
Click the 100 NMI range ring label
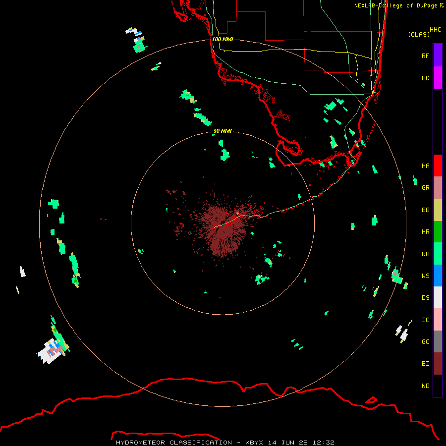[x=223, y=39]
